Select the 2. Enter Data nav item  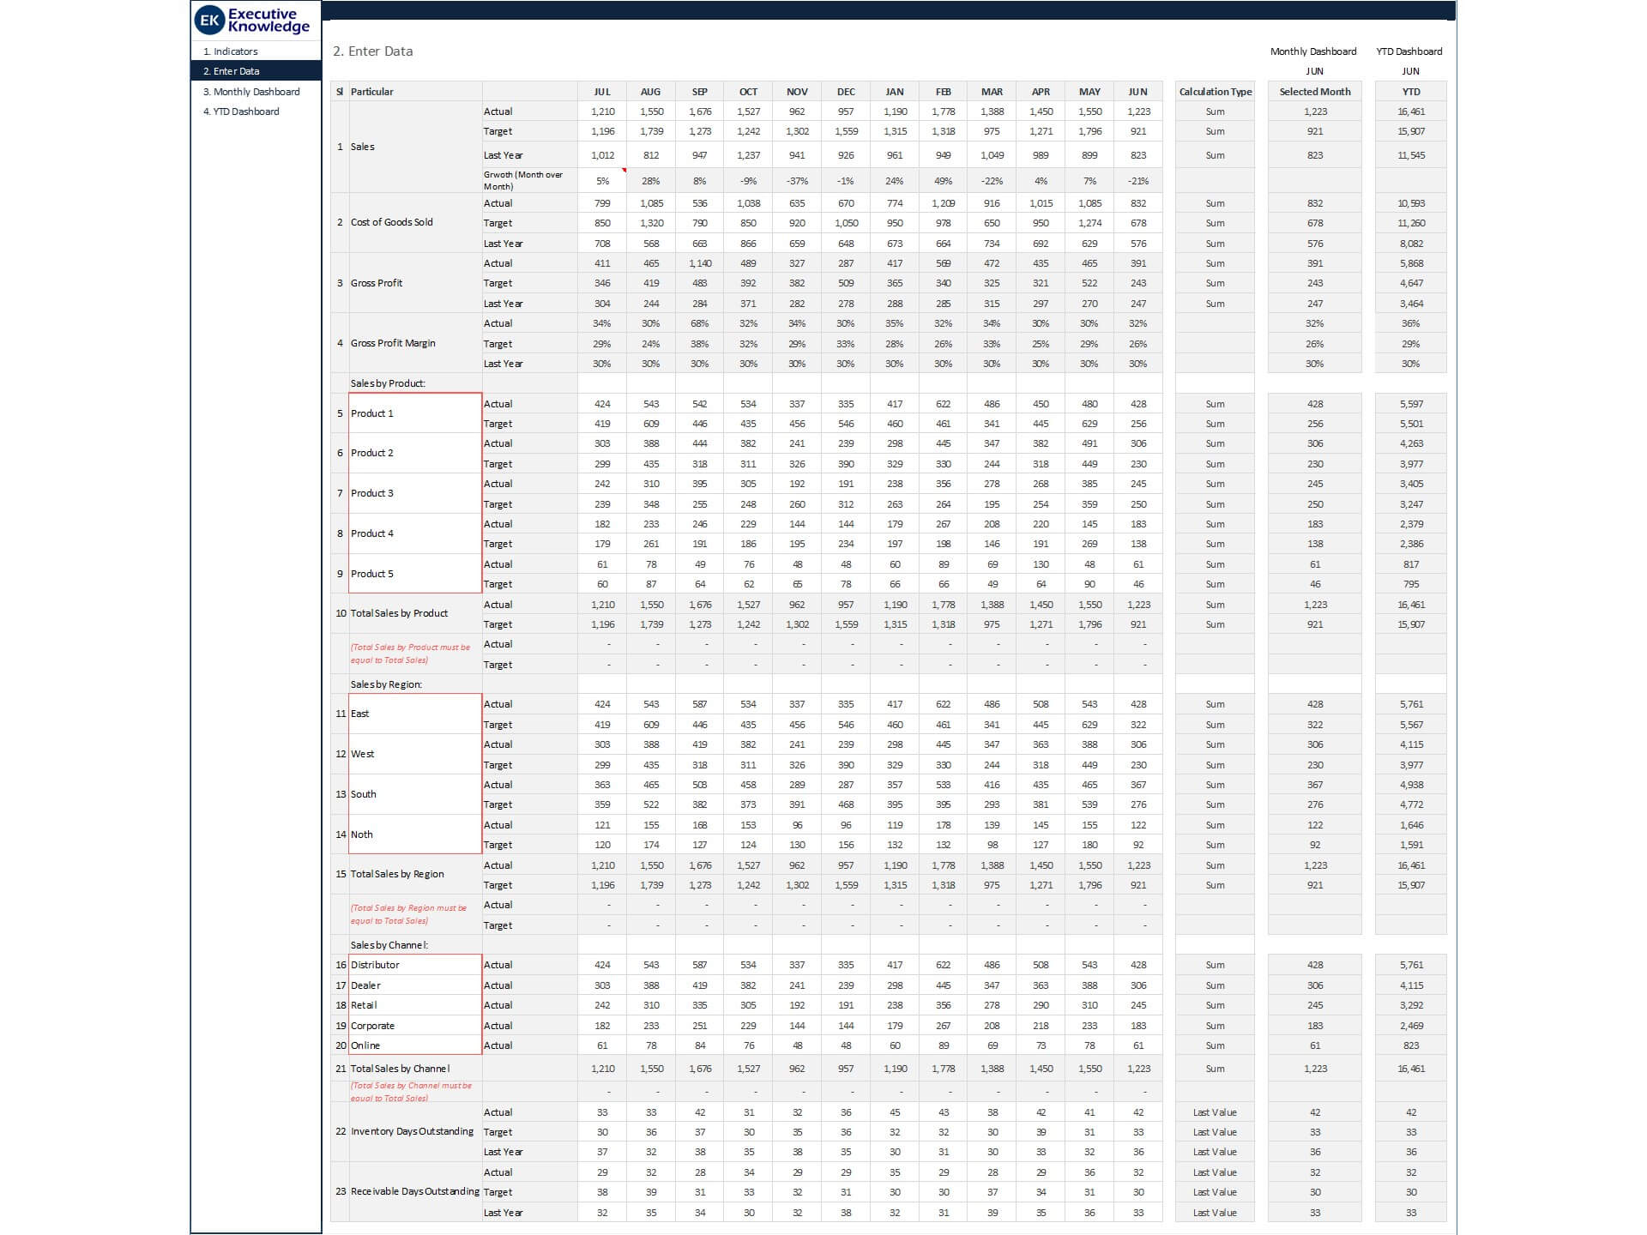coord(232,71)
